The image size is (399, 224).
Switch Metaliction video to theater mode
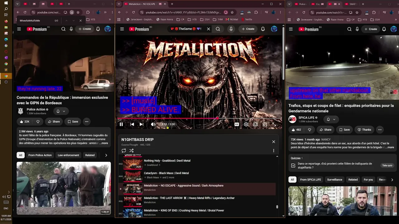(x=255, y=124)
